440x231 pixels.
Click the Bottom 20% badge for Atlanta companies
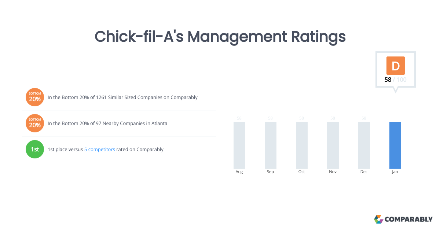pos(35,123)
